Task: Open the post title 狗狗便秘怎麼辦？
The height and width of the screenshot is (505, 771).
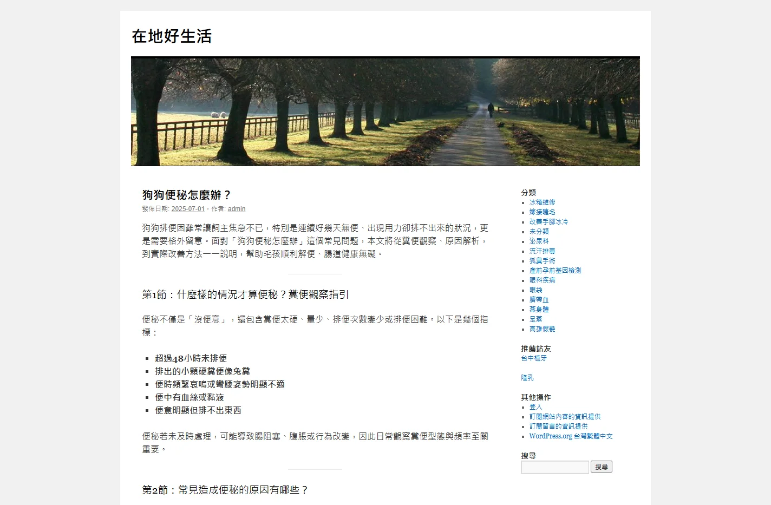Action: click(187, 195)
